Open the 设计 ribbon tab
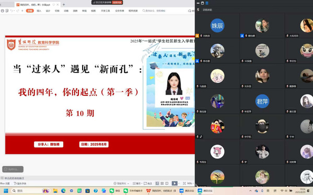Image resolution: width=313 pixels, height=195 pixels. coord(48,11)
